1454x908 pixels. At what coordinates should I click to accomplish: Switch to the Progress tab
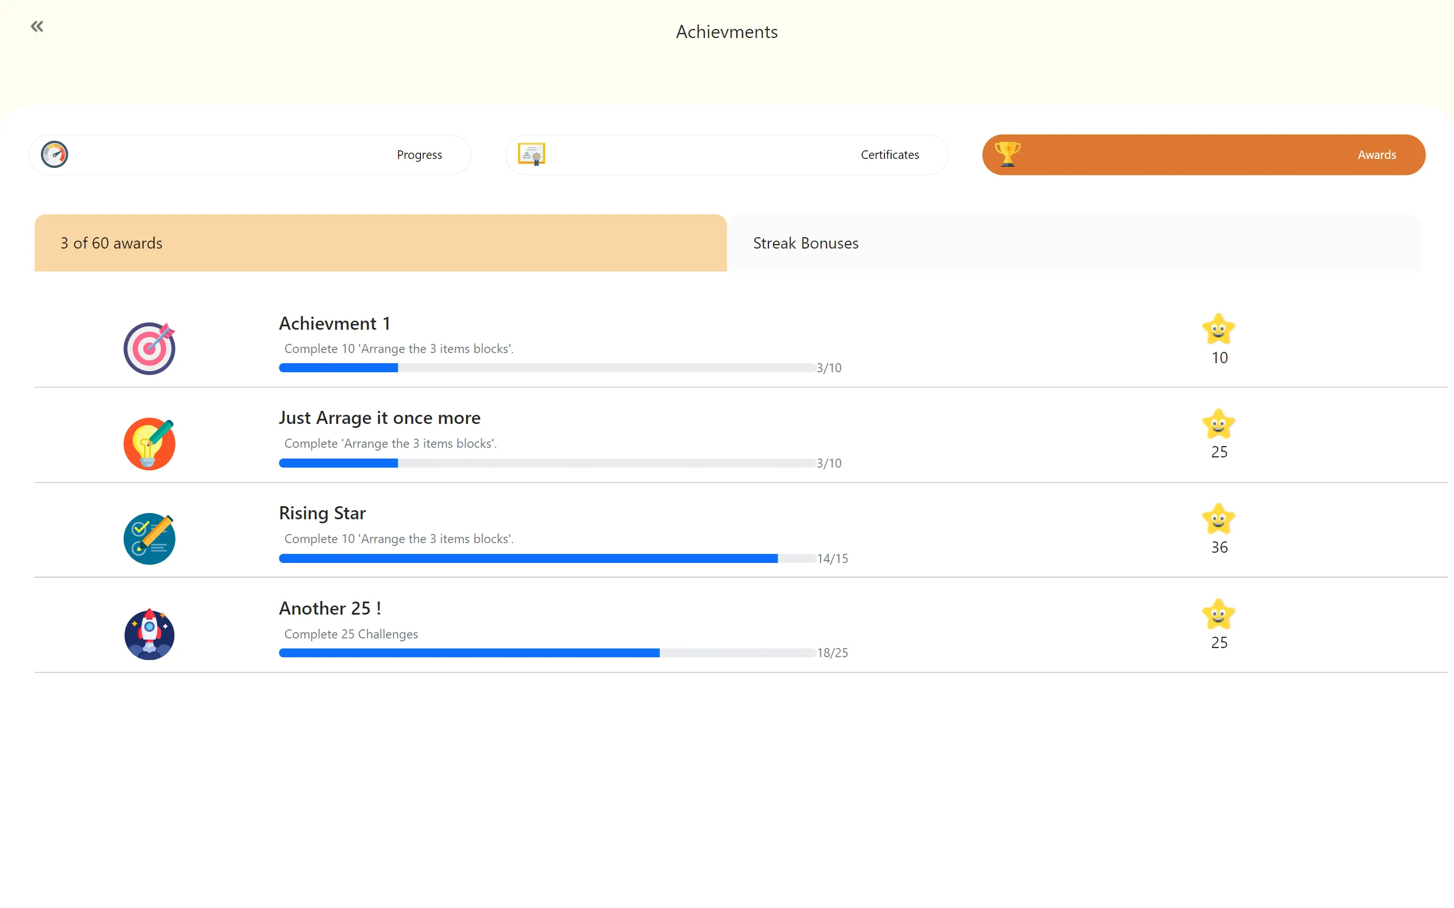click(x=250, y=155)
